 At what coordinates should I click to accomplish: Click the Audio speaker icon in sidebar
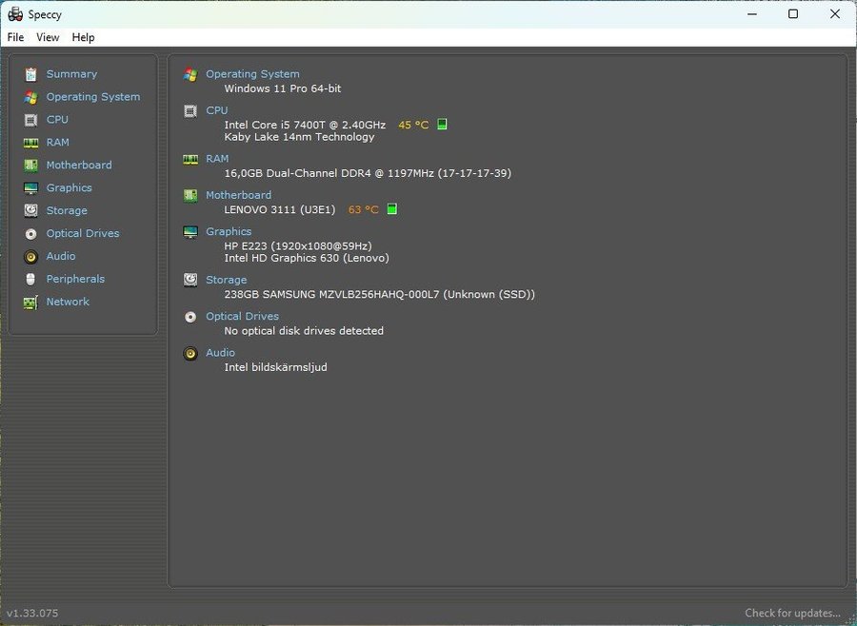tap(31, 256)
